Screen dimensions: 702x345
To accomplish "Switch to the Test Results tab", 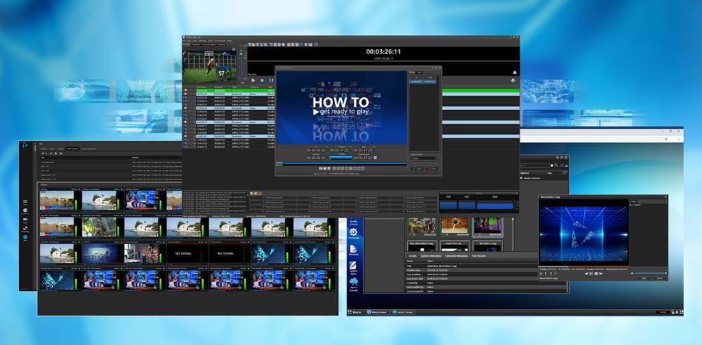I will 479,256.
